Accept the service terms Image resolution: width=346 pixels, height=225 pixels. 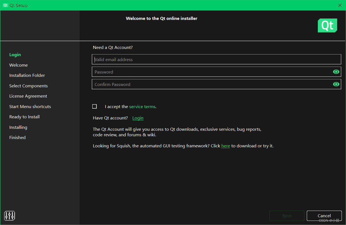(95, 106)
